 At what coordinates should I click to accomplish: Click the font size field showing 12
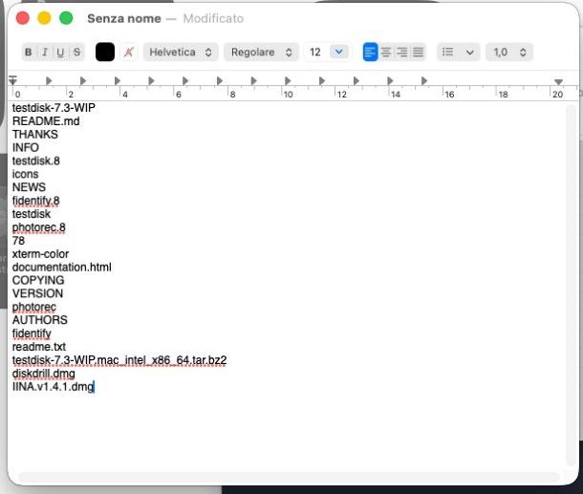(x=316, y=52)
